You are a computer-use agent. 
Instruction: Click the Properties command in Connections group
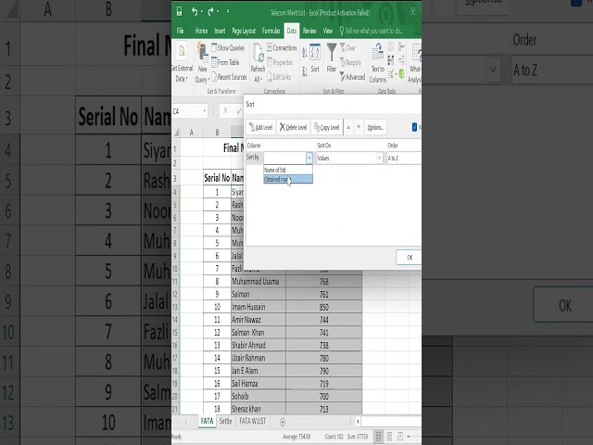click(280, 62)
